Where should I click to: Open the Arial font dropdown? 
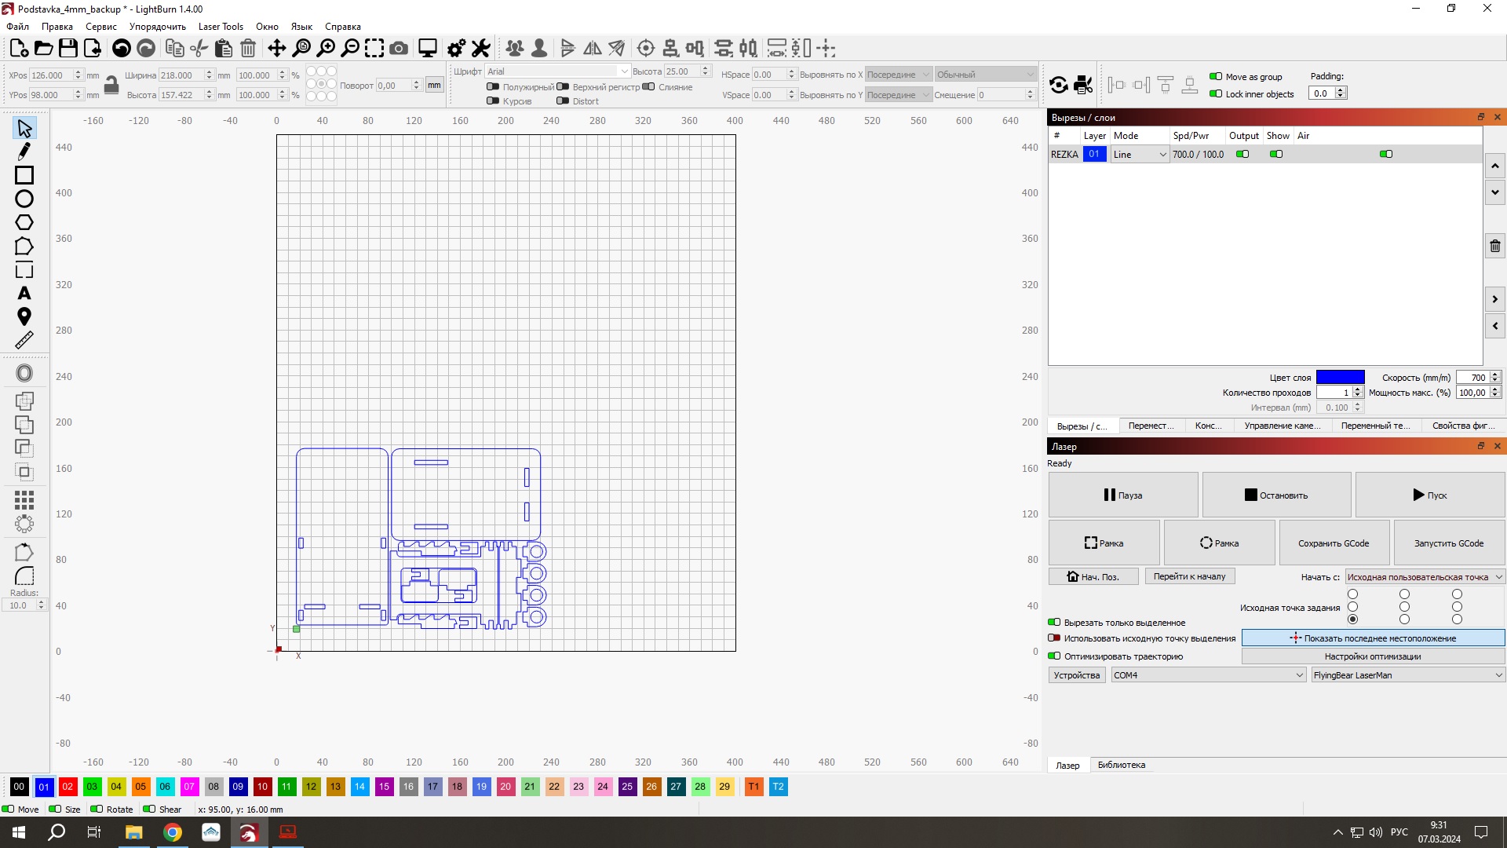[557, 71]
